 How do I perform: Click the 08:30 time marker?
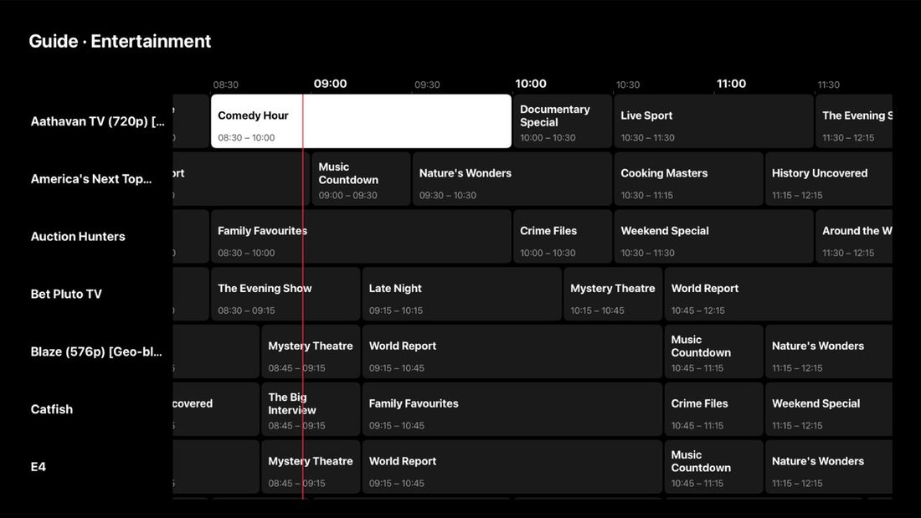tap(225, 85)
